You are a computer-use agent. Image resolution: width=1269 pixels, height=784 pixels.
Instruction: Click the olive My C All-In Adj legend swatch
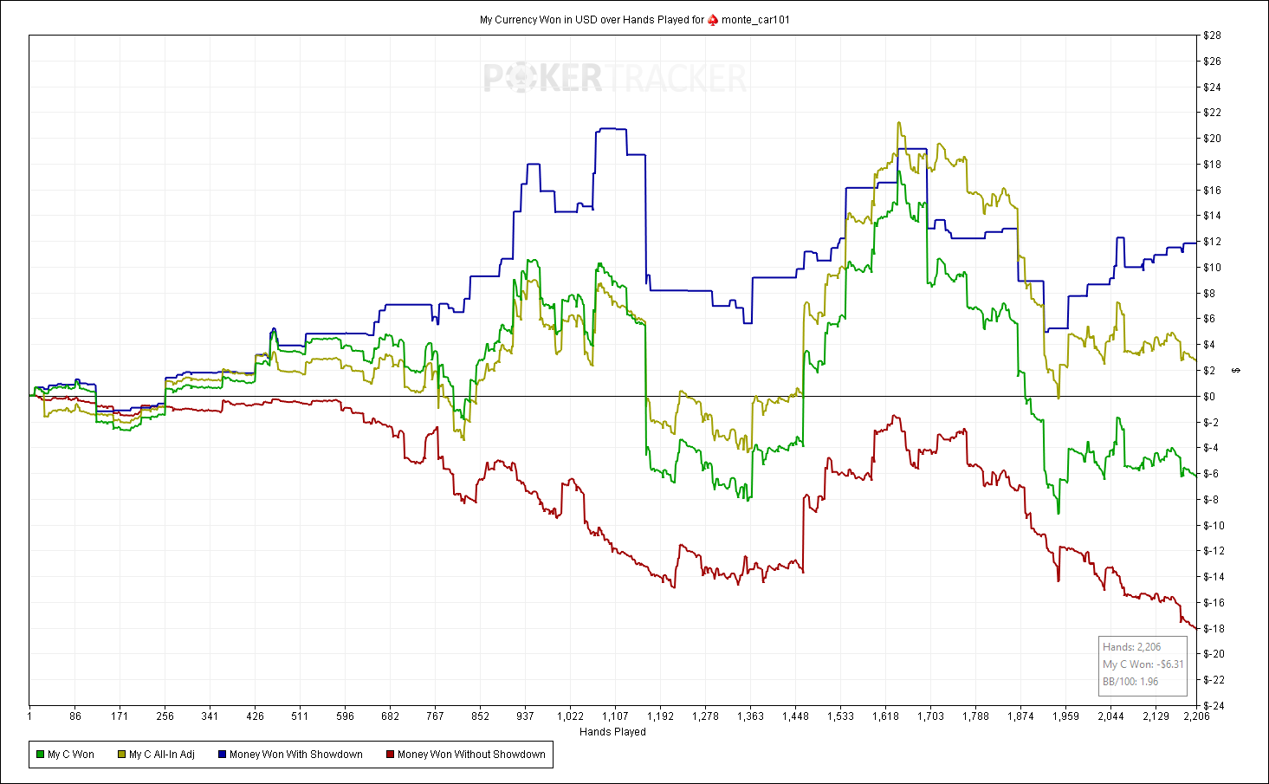(121, 755)
